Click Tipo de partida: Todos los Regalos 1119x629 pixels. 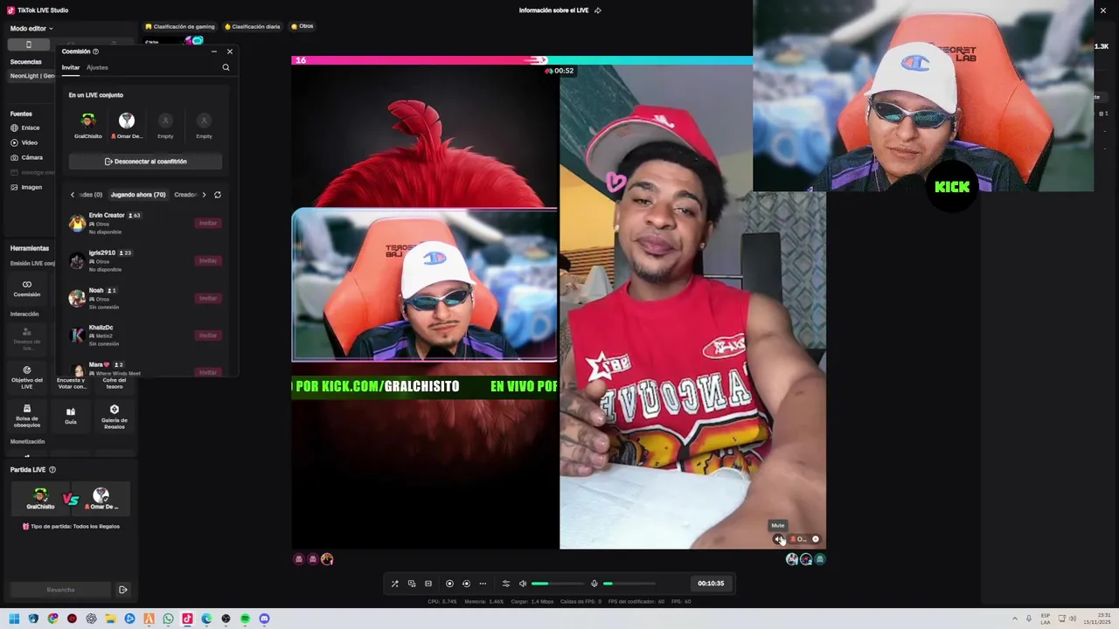click(x=71, y=527)
